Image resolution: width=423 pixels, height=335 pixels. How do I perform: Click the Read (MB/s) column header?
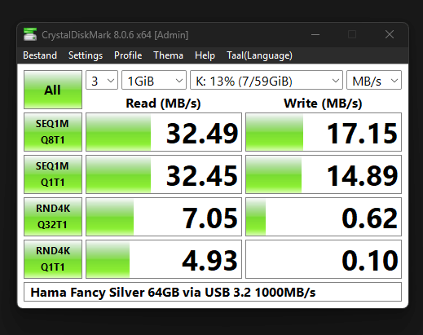[x=163, y=104]
